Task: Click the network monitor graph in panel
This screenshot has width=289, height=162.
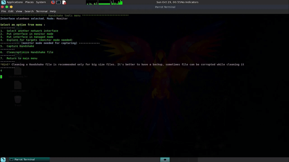Action: click(117, 2)
